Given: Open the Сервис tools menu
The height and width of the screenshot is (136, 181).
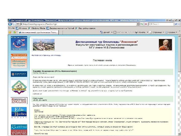Looking at the screenshot, I should (171, 32).
